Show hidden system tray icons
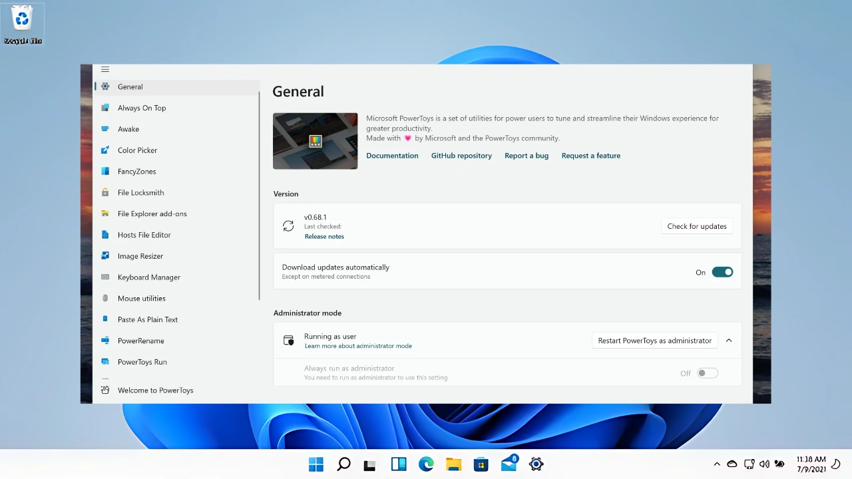 (717, 464)
